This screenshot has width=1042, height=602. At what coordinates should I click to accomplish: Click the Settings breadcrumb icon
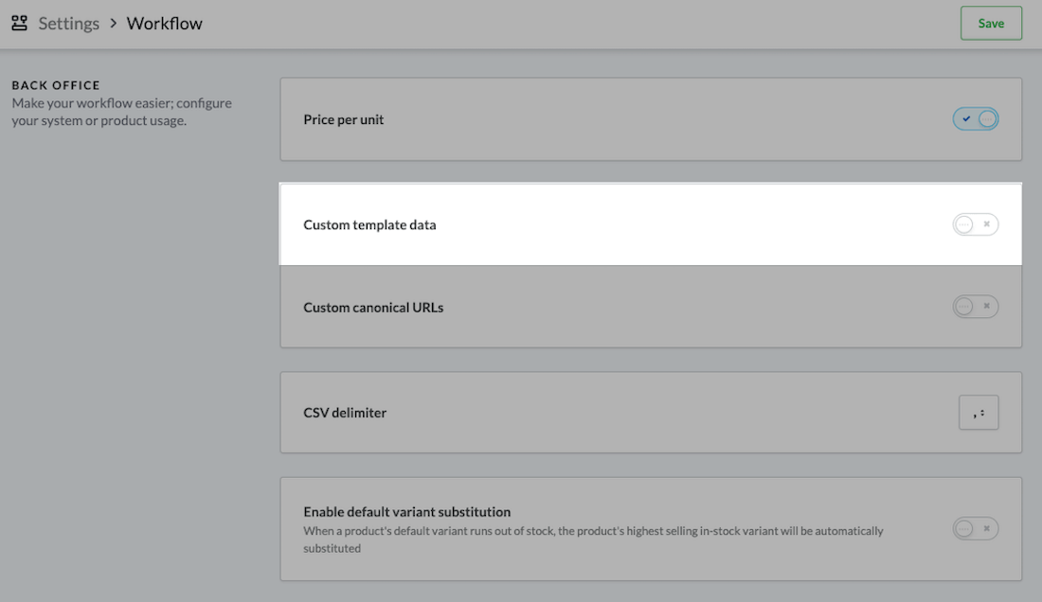[x=19, y=22]
